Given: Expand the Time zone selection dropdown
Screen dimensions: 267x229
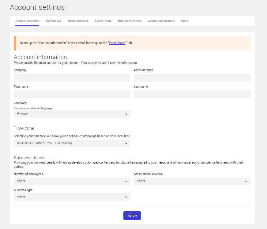Looking at the screenshot, I should tap(72, 143).
